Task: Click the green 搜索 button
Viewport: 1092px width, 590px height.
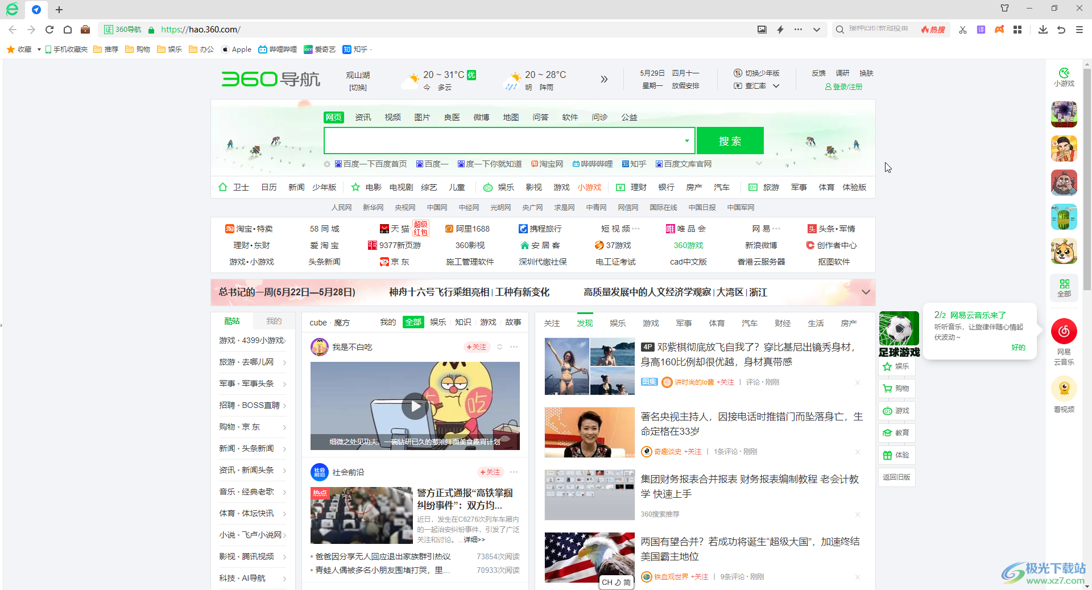Action: (x=730, y=141)
